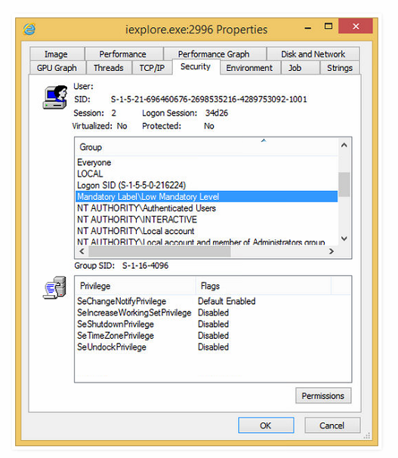Click horizontal scroll left arrow in group list

point(82,251)
